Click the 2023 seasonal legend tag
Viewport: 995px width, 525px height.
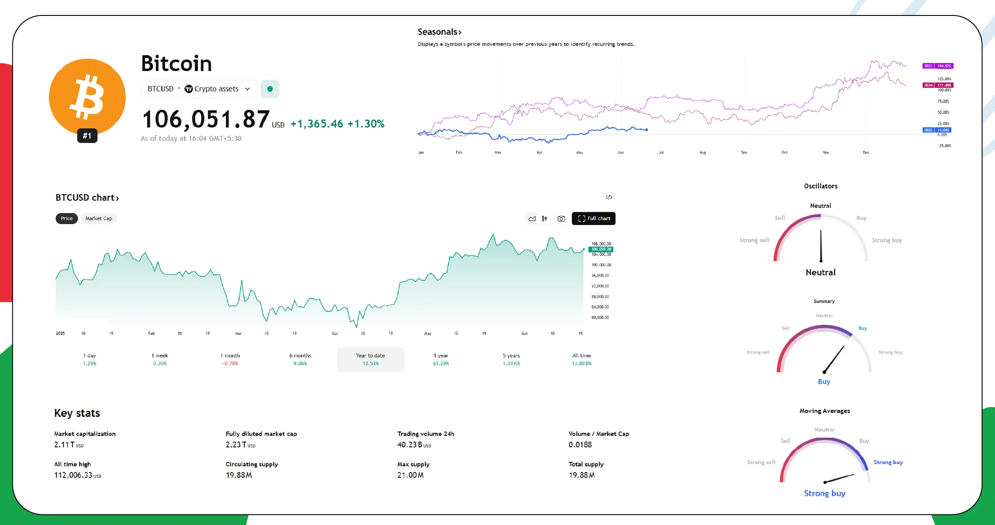pos(938,66)
